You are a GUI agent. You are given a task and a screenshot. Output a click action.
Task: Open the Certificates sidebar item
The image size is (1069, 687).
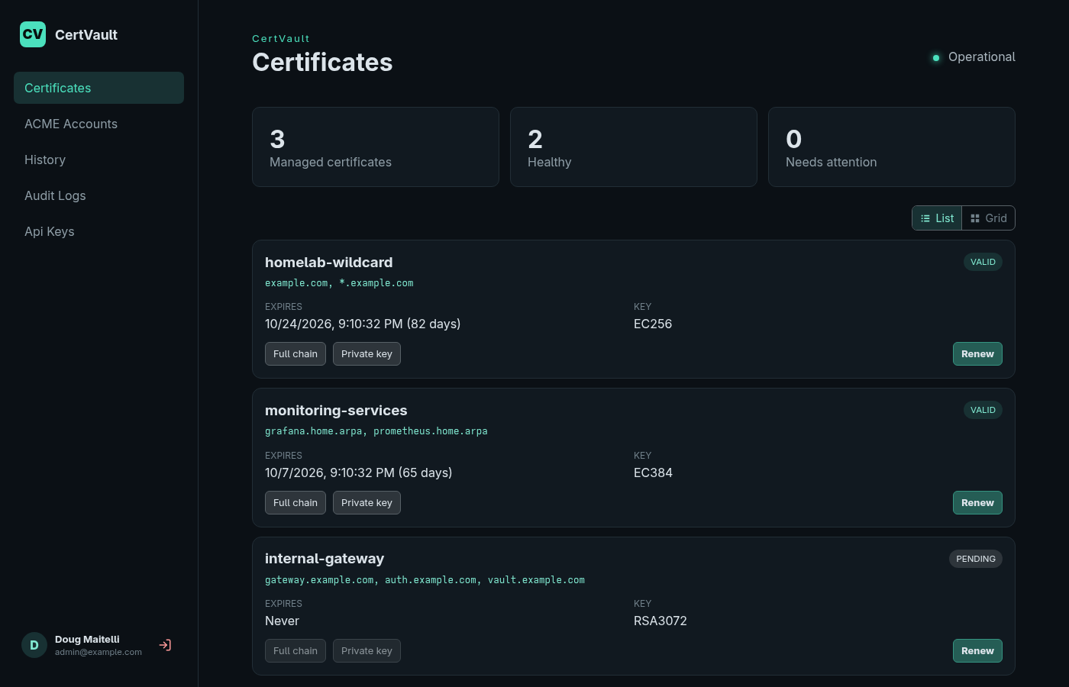tap(99, 88)
